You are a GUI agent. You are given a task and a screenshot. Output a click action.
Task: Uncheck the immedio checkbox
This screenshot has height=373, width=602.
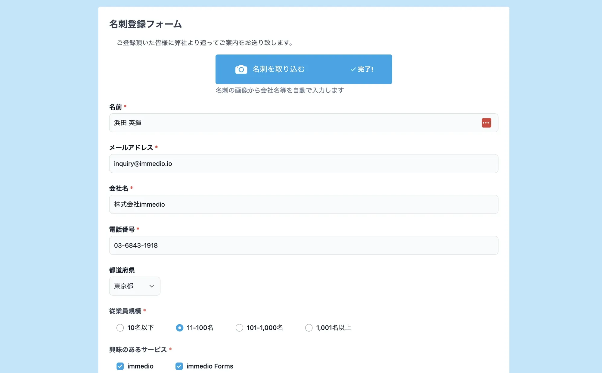tap(120, 366)
